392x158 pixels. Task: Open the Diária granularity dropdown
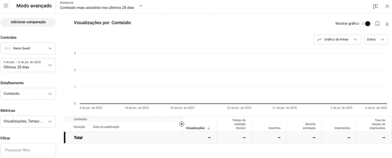point(376,39)
